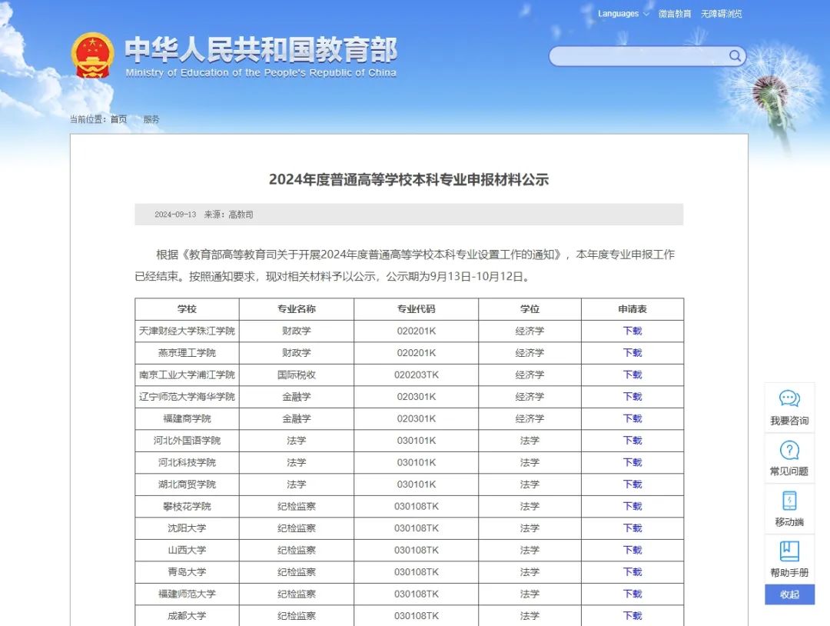Select the 攀枝花学院 school cell

(187, 506)
